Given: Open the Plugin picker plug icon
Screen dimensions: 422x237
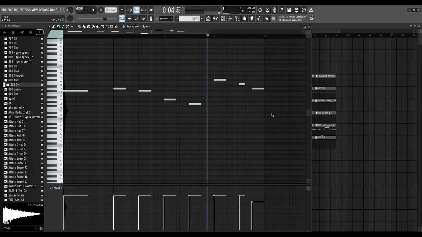Looking at the screenshot, I should (x=252, y=19).
